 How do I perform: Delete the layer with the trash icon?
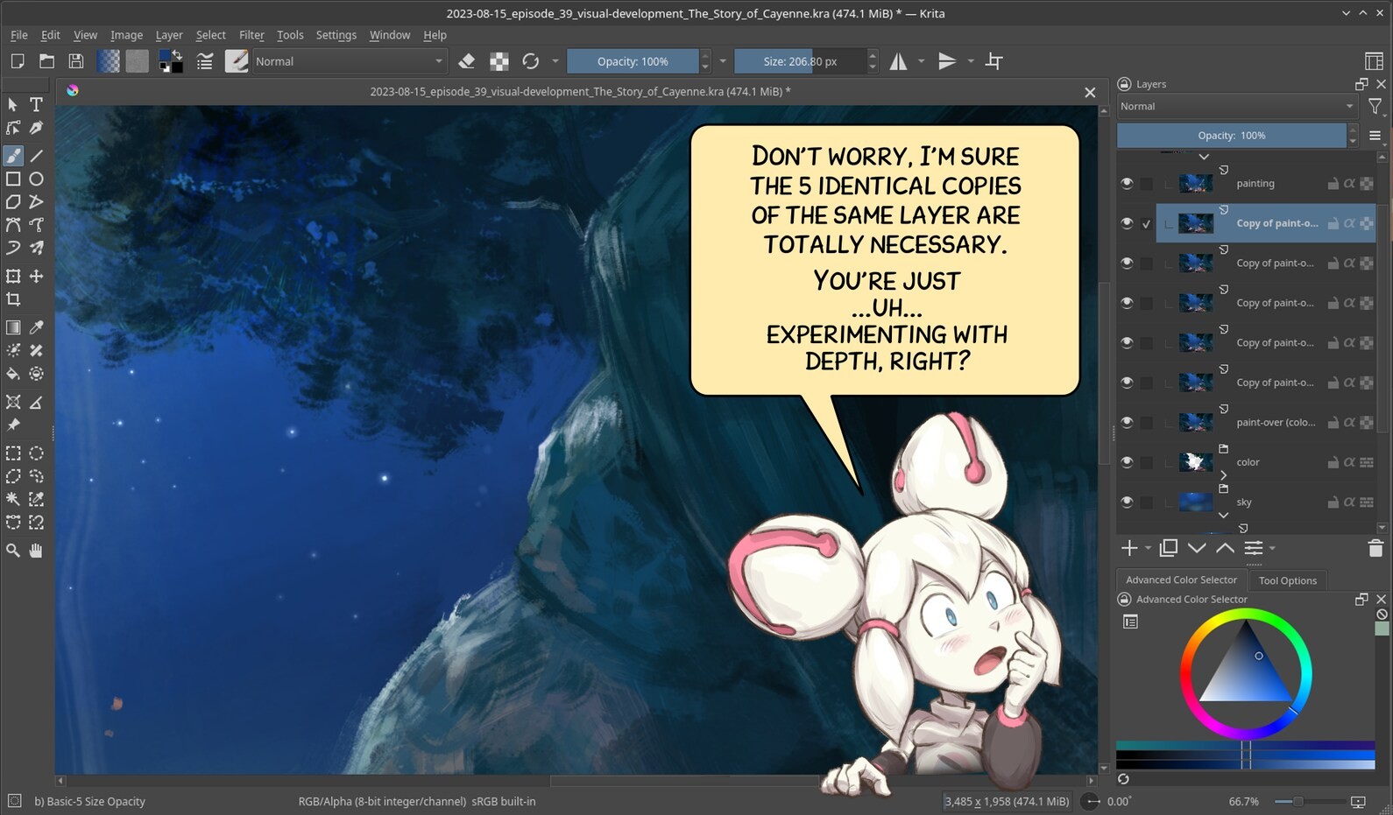tap(1375, 548)
